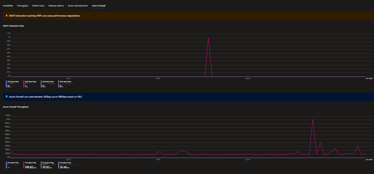Click the purple SNAT legend color bar
Viewport: 374px width, 174px height.
click(59, 84)
